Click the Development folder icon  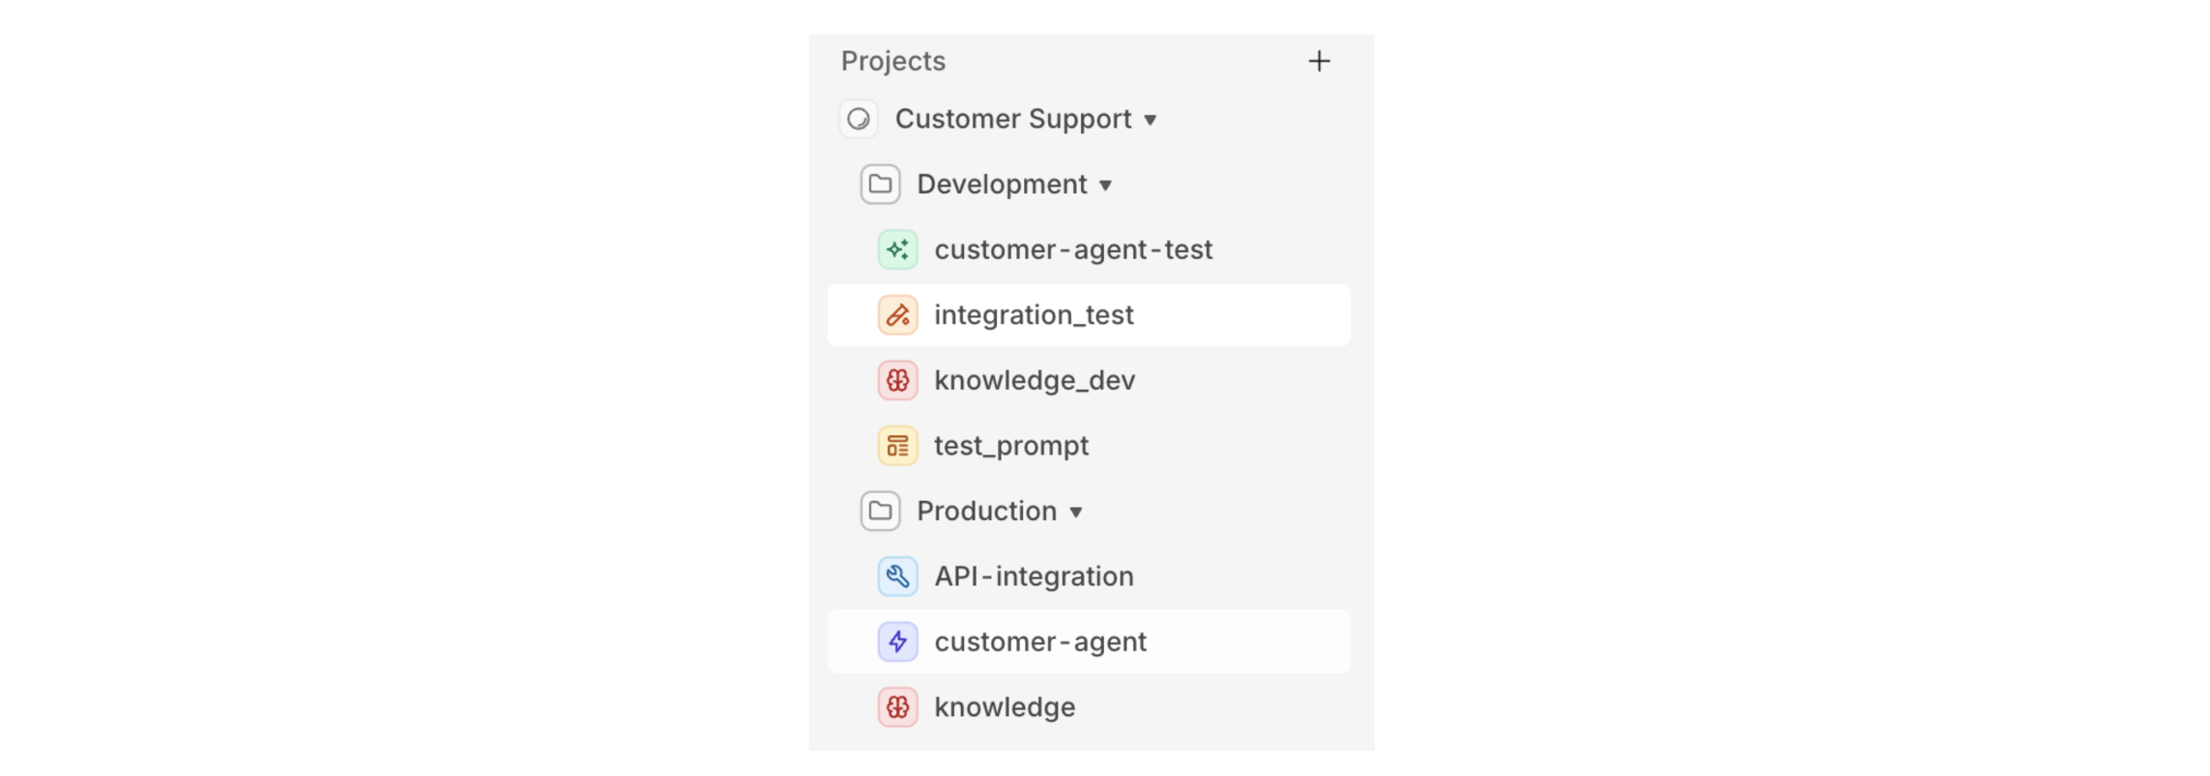click(880, 184)
